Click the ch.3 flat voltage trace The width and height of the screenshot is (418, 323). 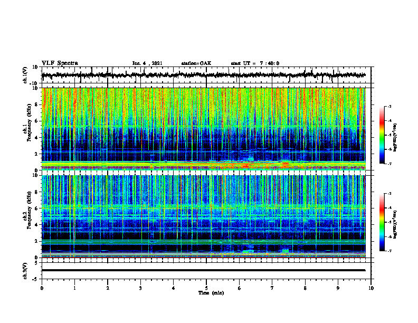(203, 270)
